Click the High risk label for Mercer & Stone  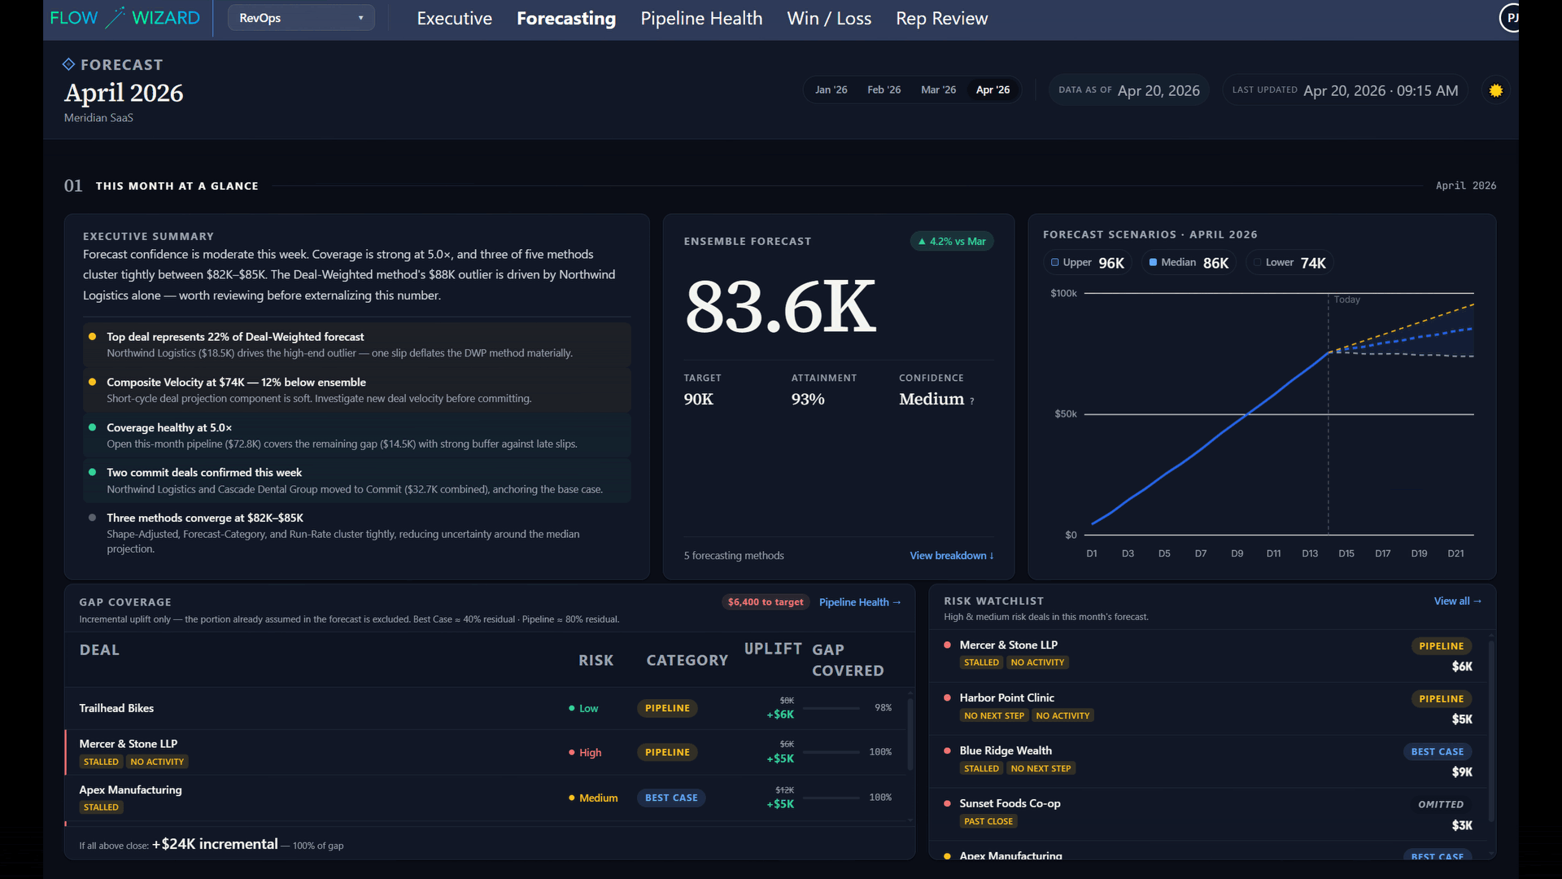tap(585, 752)
